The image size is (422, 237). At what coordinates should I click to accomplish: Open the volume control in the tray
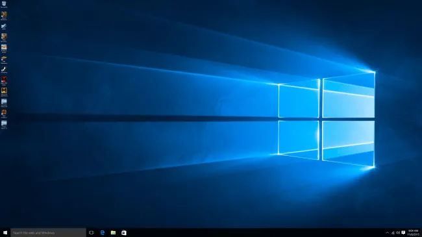398,232
